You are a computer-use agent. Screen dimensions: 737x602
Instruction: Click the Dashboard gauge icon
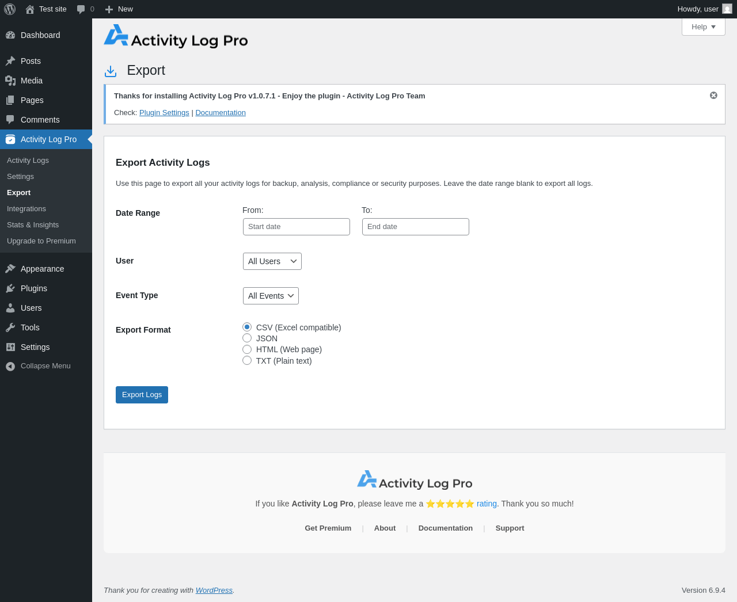coord(10,35)
